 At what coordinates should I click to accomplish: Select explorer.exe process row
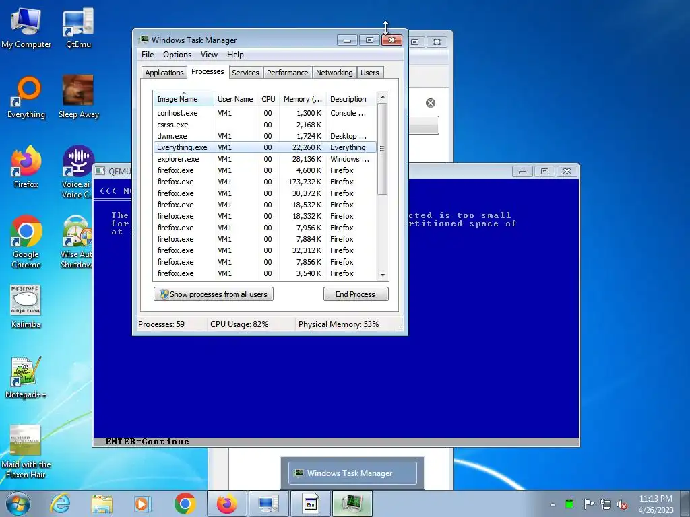click(265, 159)
